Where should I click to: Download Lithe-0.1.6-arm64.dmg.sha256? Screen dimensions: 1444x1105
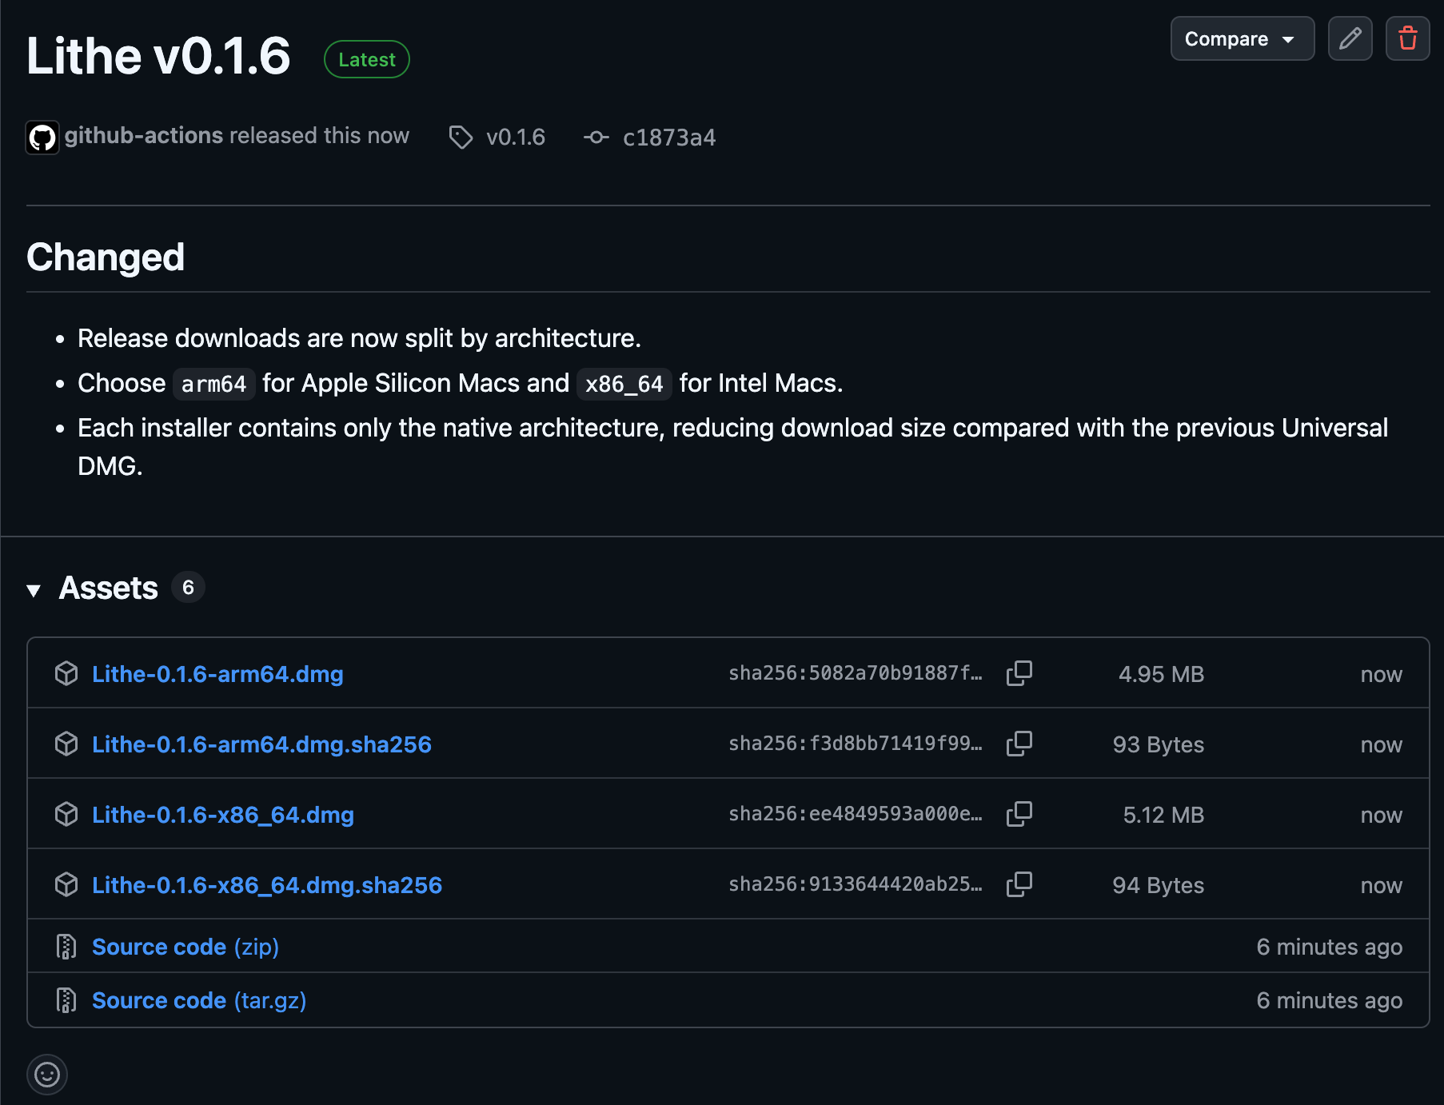click(261, 744)
